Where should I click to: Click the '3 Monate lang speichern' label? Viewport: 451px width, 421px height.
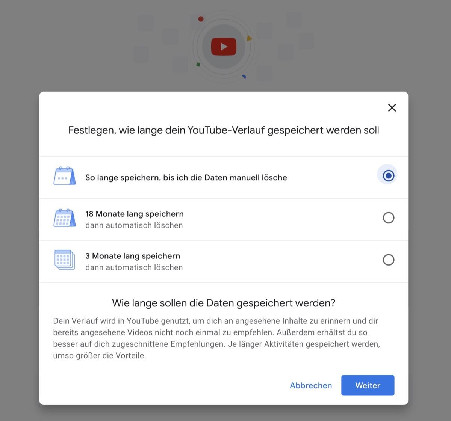click(x=133, y=256)
